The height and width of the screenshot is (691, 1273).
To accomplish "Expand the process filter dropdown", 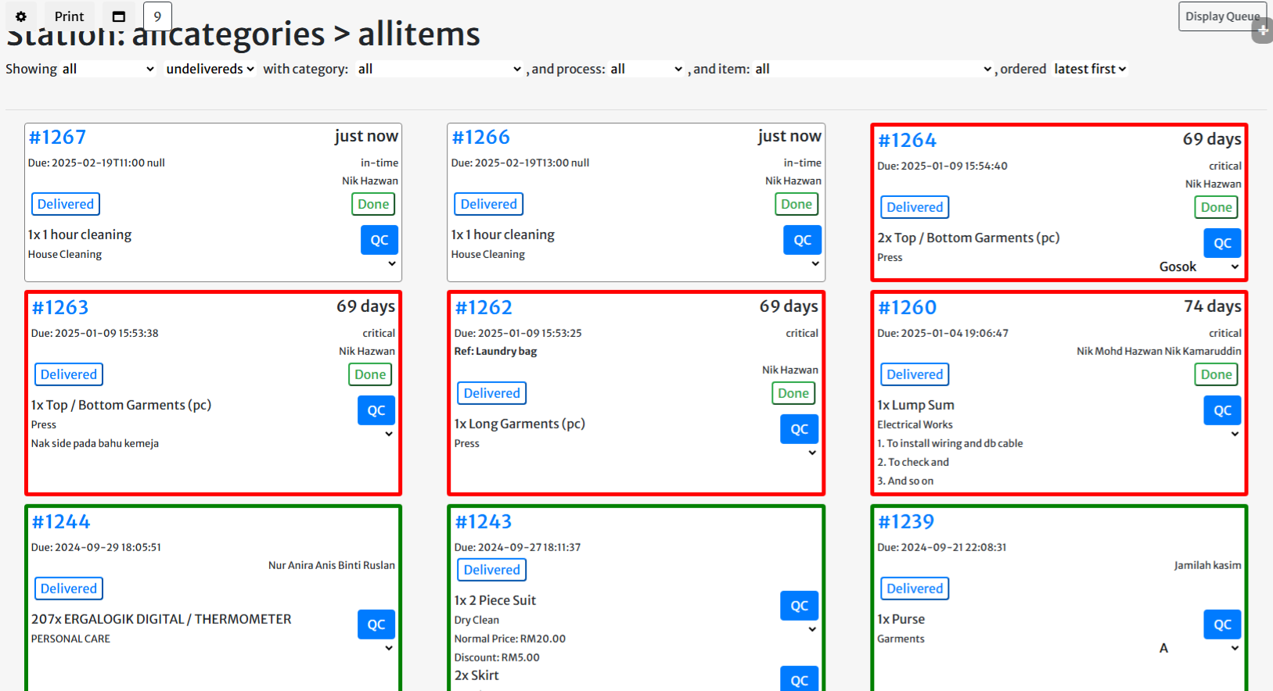I will pyautogui.click(x=646, y=69).
